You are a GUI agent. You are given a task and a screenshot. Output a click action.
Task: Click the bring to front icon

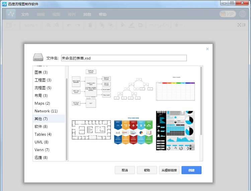point(102,25)
